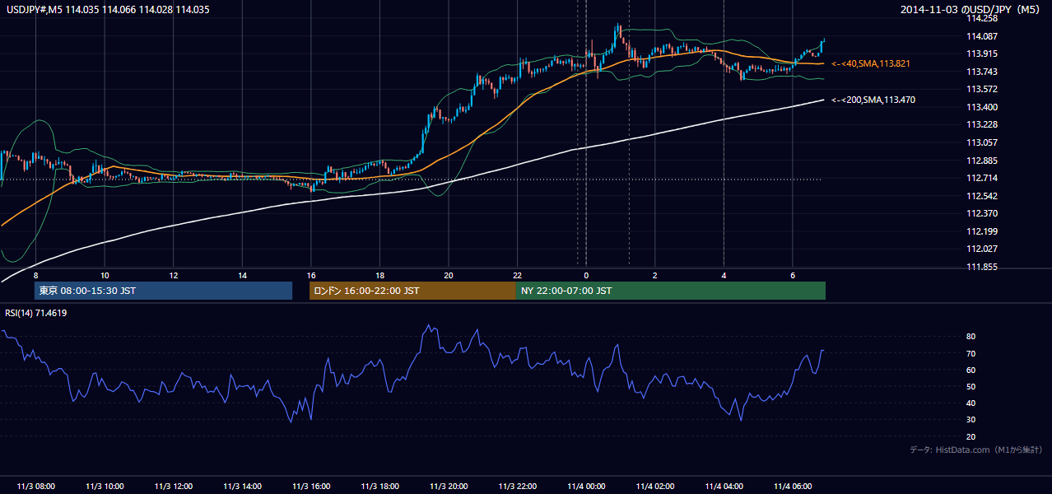Click the RSI 70 level label
The width and height of the screenshot is (1052, 494).
click(971, 353)
